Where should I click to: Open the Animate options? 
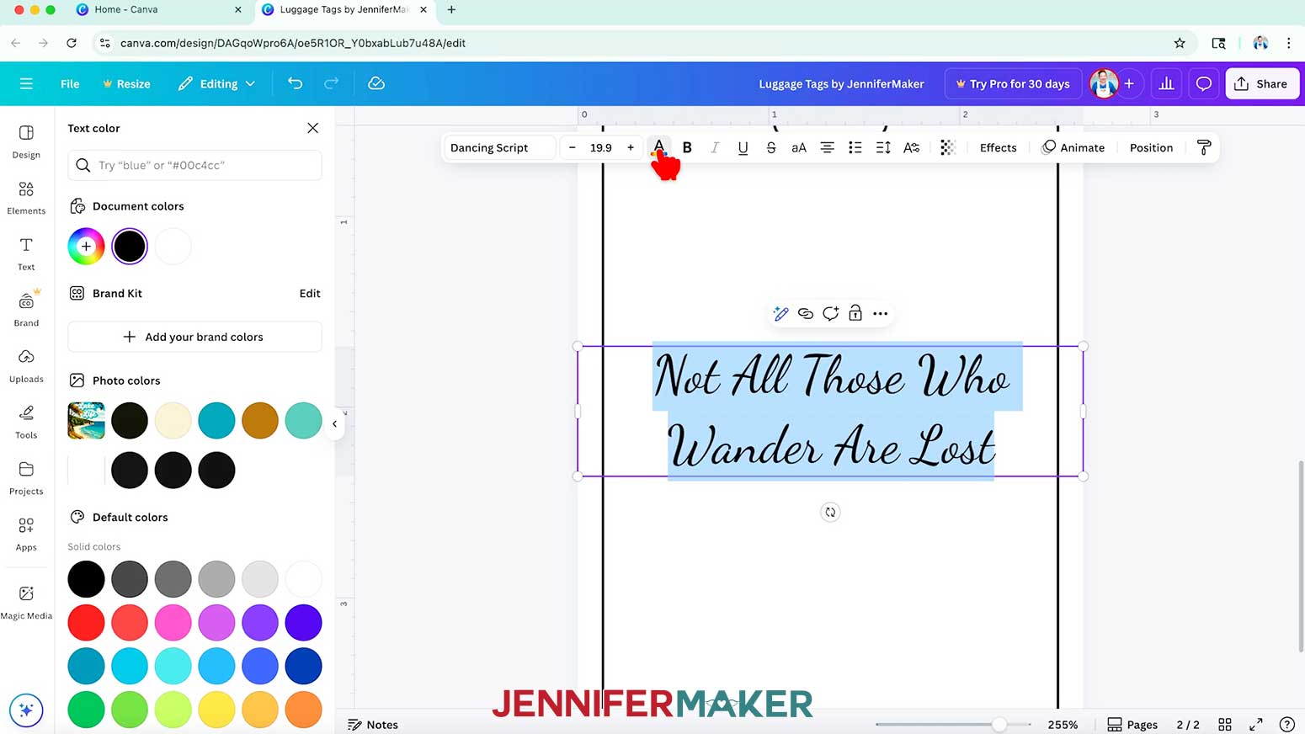coord(1073,147)
